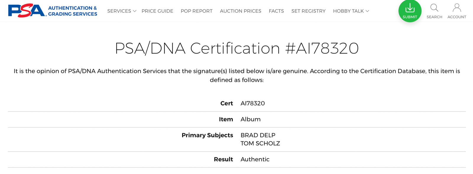Viewport: 473px width, 174px height.
Task: Expand the Hobby Talk dropdown chevron
Action: pyautogui.click(x=367, y=11)
